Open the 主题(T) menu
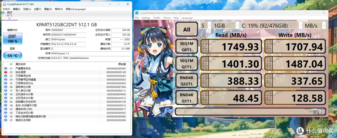 pos(38,9)
